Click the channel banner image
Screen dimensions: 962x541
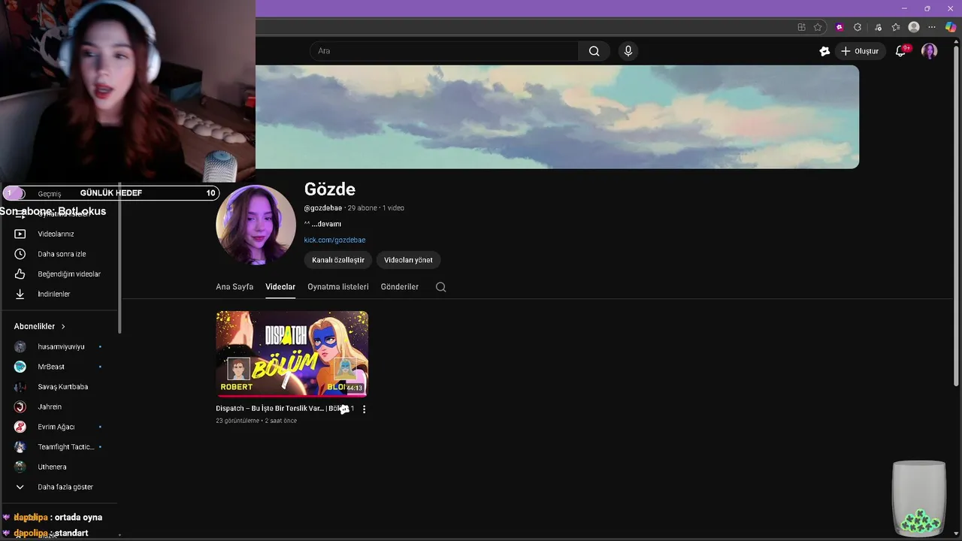[557, 116]
